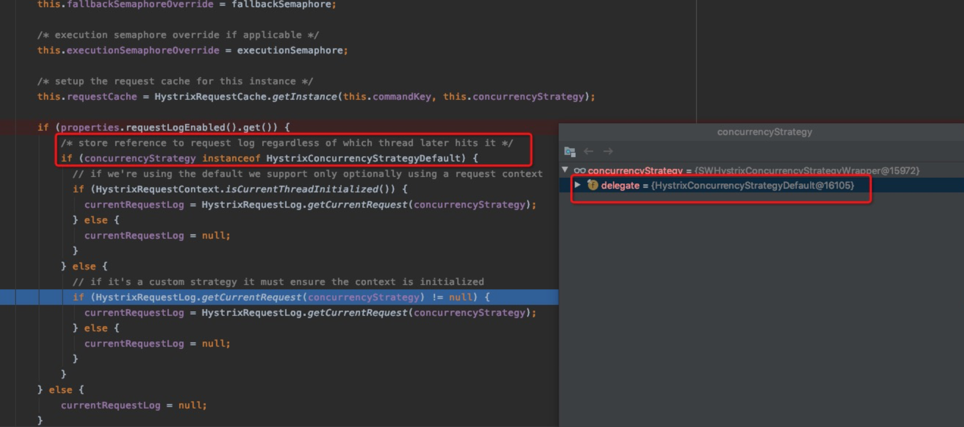This screenshot has height=427, width=964.
Task: Click 'fallbackSemaphore;' value
Action: (x=284, y=5)
